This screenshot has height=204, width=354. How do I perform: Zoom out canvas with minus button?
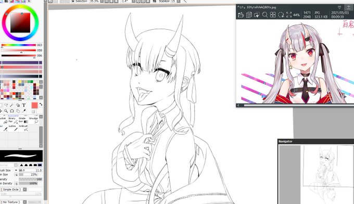pos(107,1)
